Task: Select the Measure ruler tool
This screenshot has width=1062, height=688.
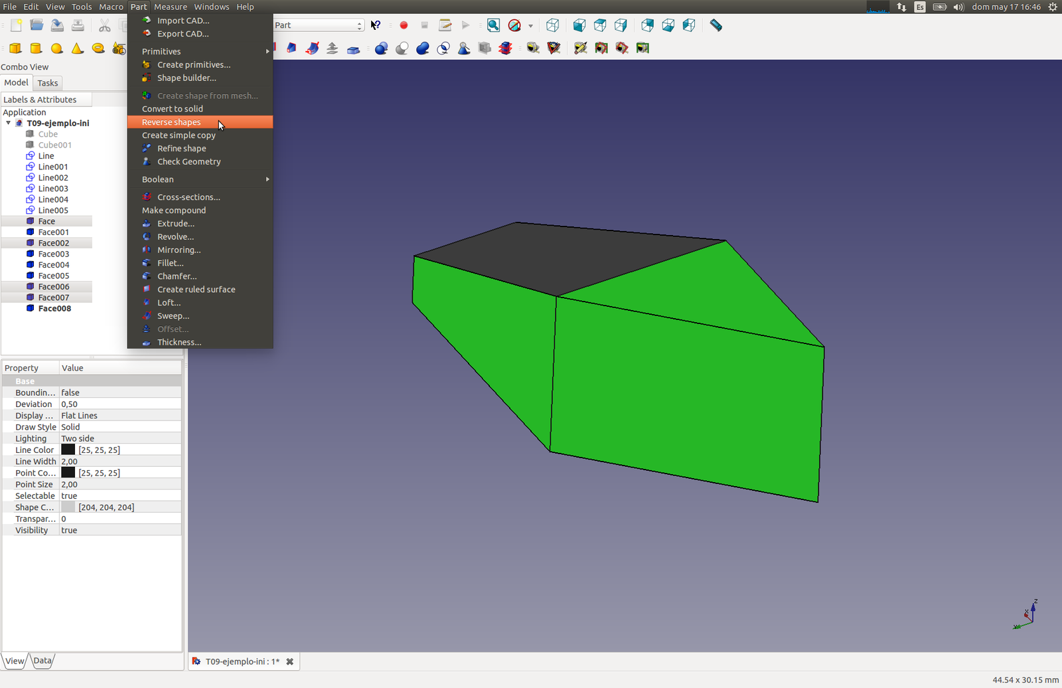Action: point(716,25)
